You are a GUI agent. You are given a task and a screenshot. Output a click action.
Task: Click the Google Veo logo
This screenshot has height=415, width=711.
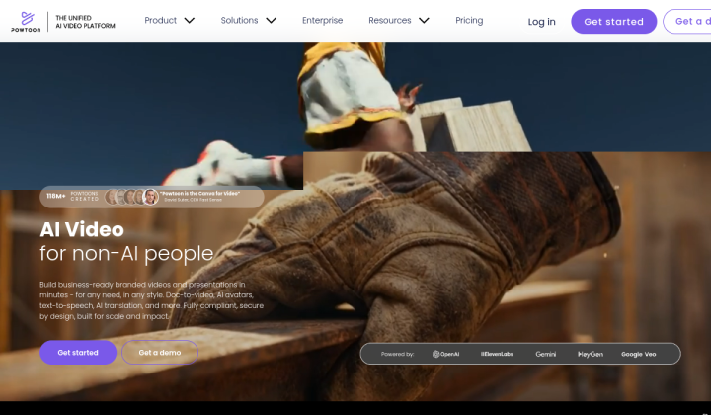(x=639, y=354)
